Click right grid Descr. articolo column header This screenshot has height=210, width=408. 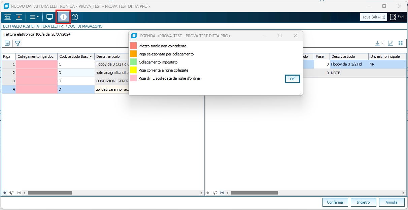coord(348,56)
